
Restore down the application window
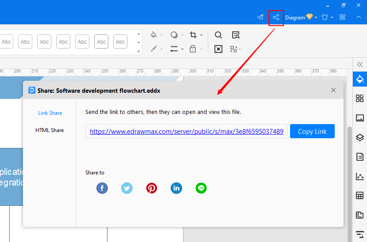pyautogui.click(x=344, y=5)
